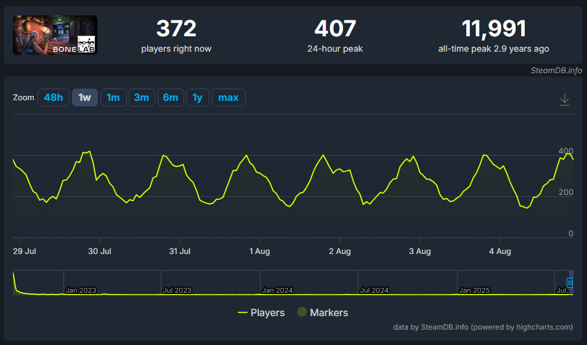Zoom chart to 6m range
Image resolution: width=587 pixels, height=345 pixels.
tap(171, 98)
